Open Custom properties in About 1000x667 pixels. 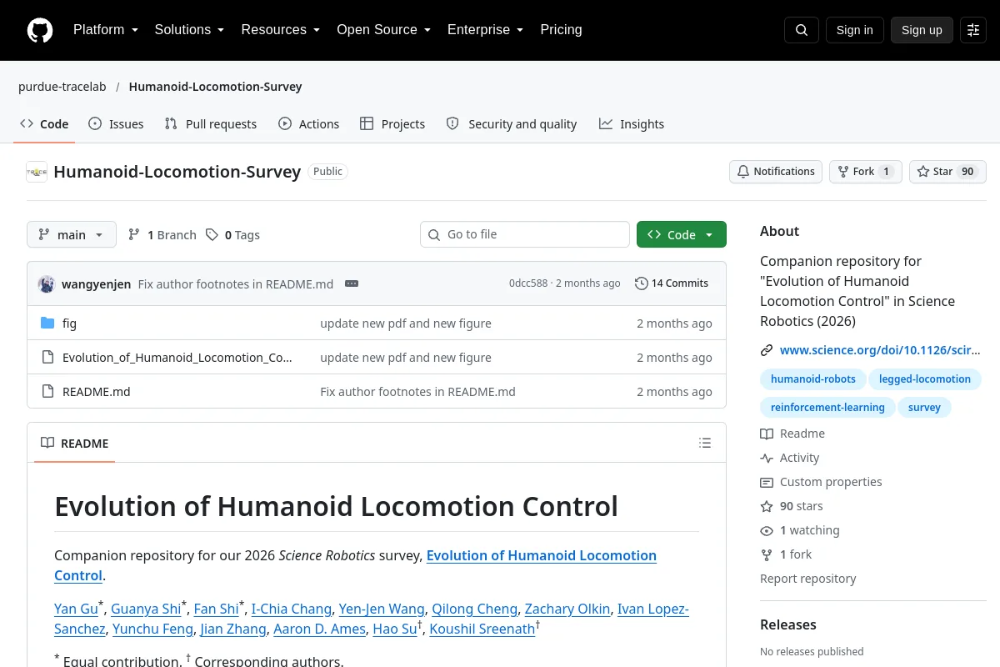[x=821, y=482]
